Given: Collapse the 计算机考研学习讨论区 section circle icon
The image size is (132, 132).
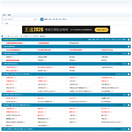Looking at the screenshot, I should coord(129,54).
